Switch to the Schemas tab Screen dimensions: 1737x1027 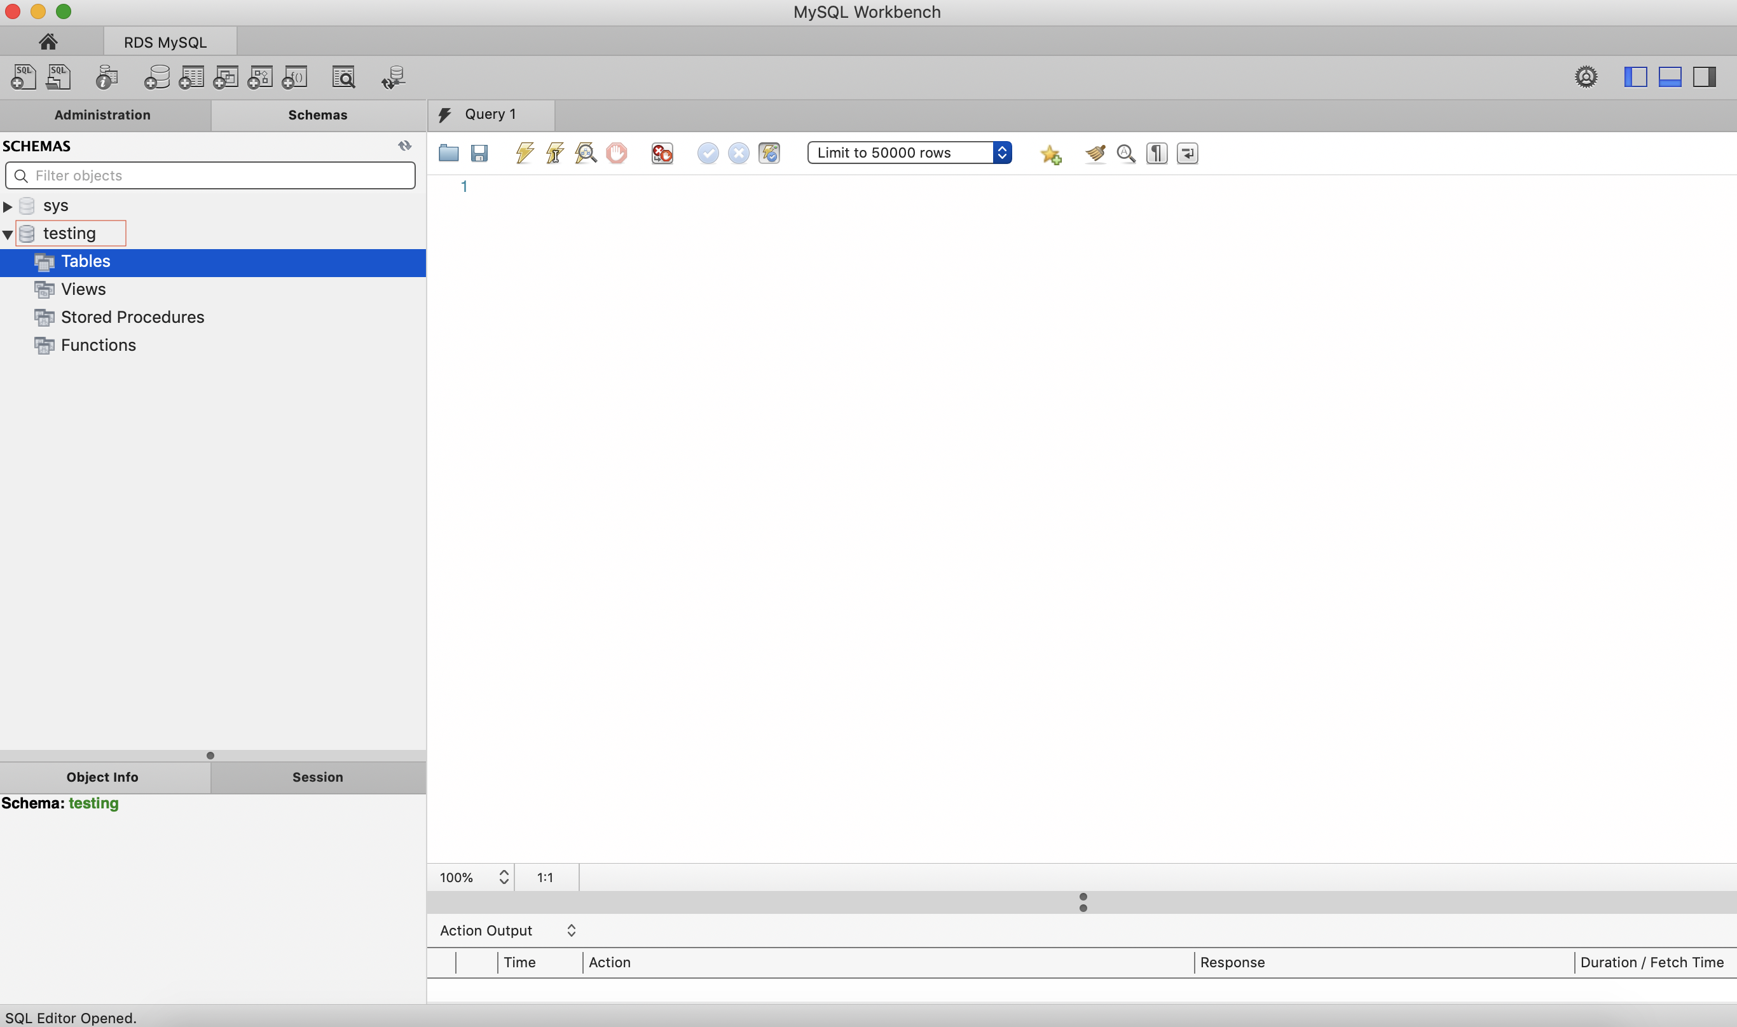point(319,115)
